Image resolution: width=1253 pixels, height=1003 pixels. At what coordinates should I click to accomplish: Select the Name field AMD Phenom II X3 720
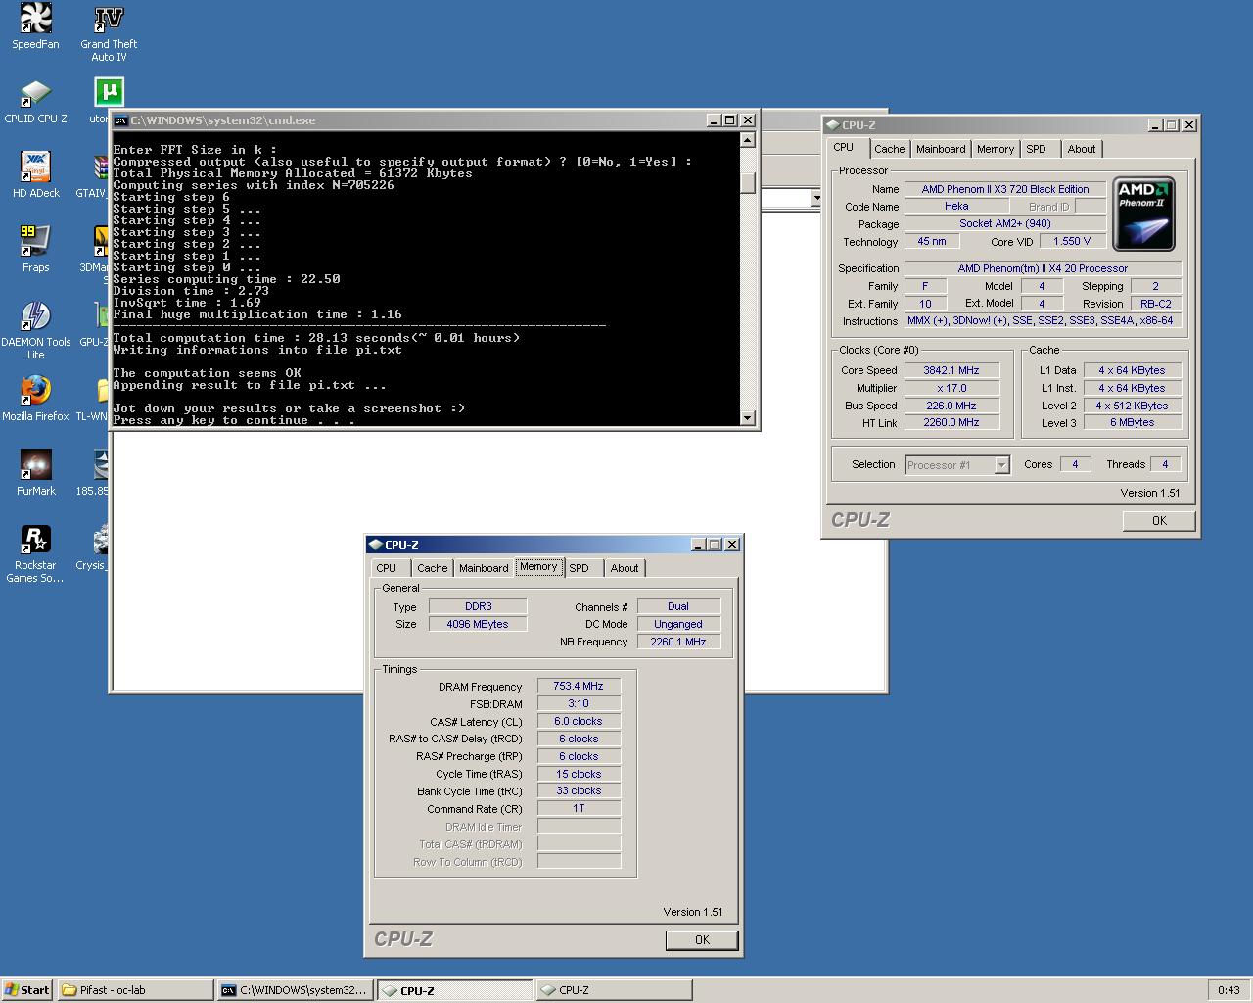pyautogui.click(x=1005, y=189)
